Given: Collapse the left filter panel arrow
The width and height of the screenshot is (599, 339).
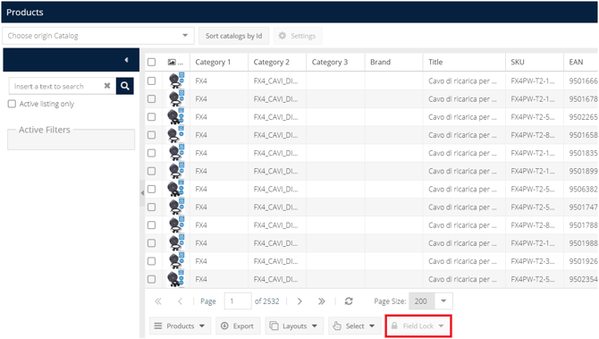Looking at the screenshot, I should [126, 60].
